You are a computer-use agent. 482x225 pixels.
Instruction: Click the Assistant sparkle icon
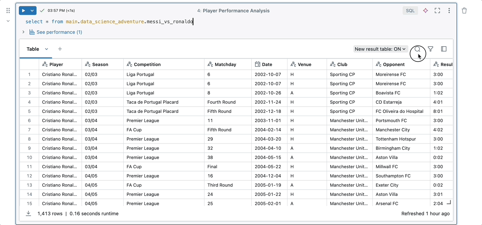pos(426,11)
